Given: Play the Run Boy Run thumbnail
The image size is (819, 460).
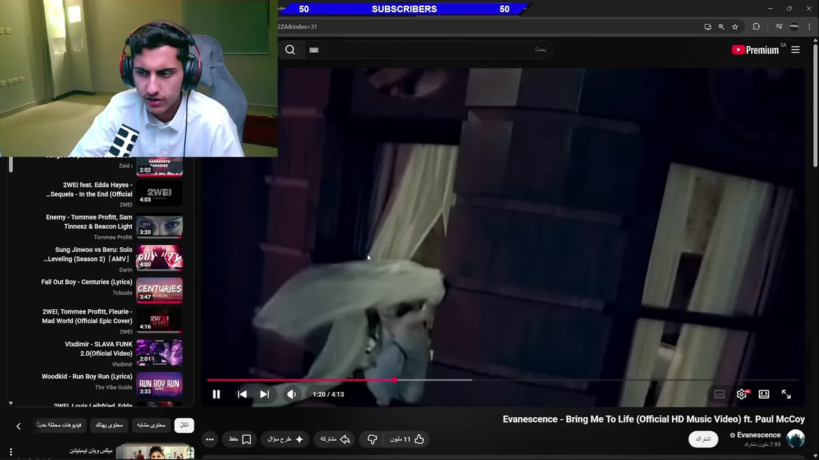Looking at the screenshot, I should coord(159,385).
